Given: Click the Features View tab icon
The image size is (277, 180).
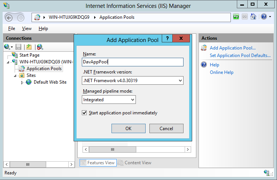Looking at the screenshot, I should [83, 163].
